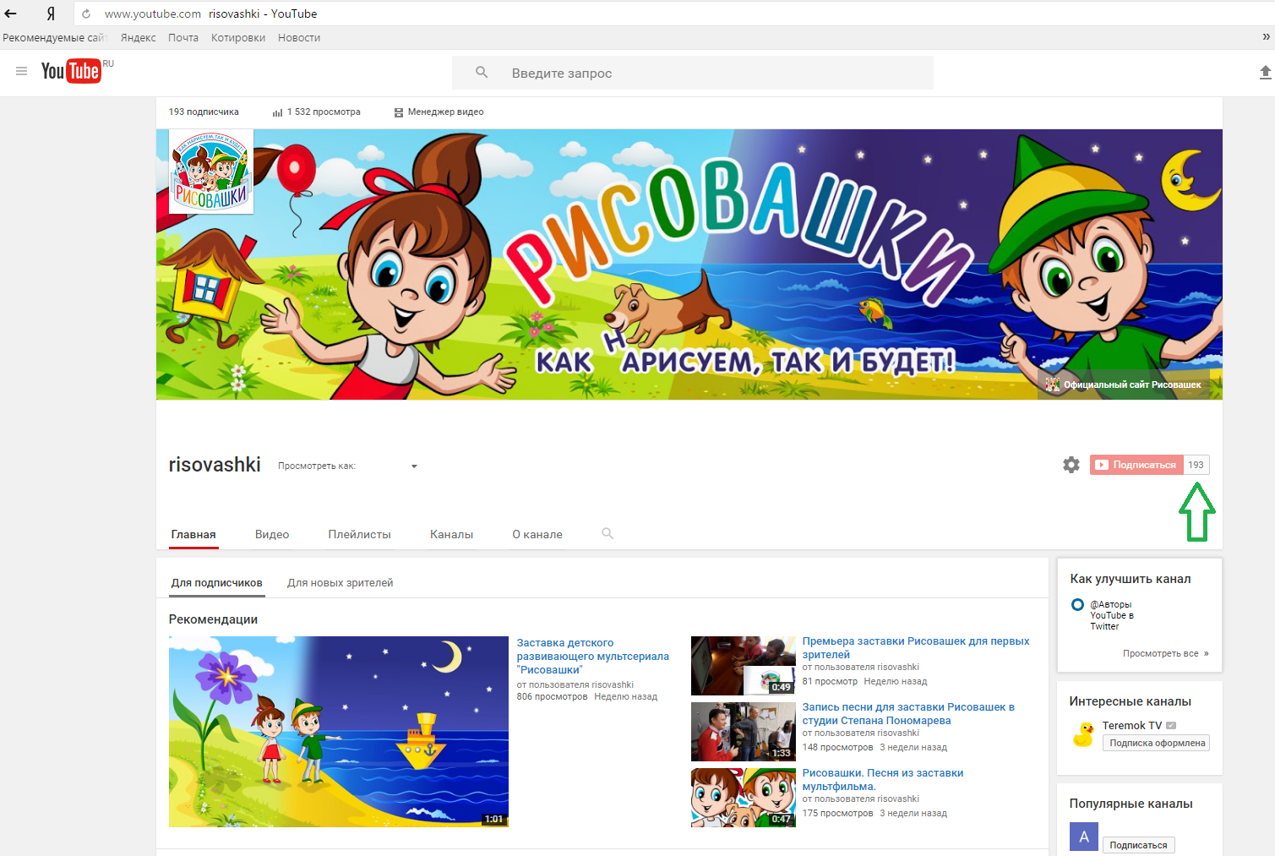The height and width of the screenshot is (856, 1275).
Task: Open the О канале tab
Action: [x=537, y=534]
